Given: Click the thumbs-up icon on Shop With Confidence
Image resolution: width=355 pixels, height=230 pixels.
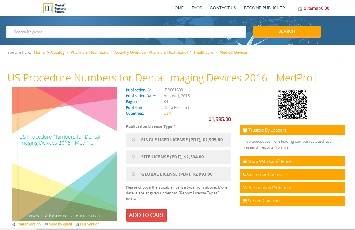Looking at the screenshot, I should [x=245, y=161].
